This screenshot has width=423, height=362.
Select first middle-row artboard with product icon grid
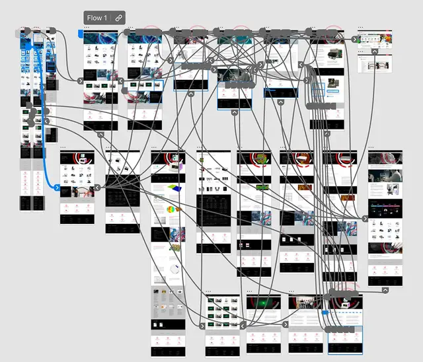tap(77, 188)
